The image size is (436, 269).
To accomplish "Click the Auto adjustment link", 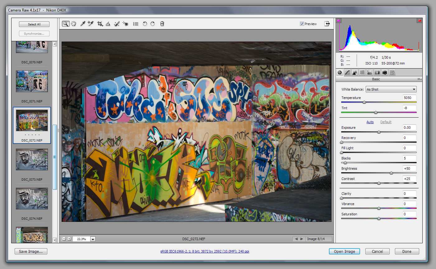I will (x=370, y=122).
